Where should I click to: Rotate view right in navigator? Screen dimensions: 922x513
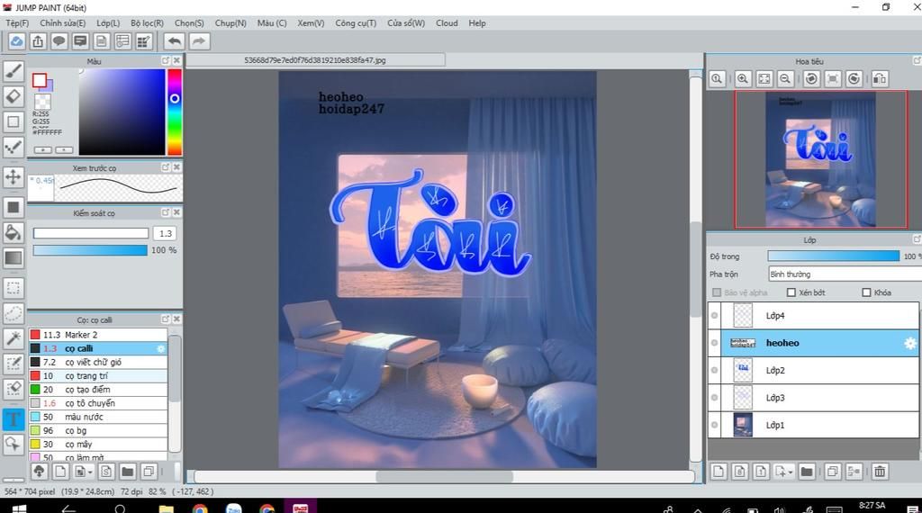click(854, 78)
